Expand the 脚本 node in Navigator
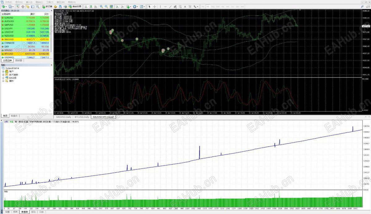This screenshot has height=214, width=371. click(x=3, y=81)
